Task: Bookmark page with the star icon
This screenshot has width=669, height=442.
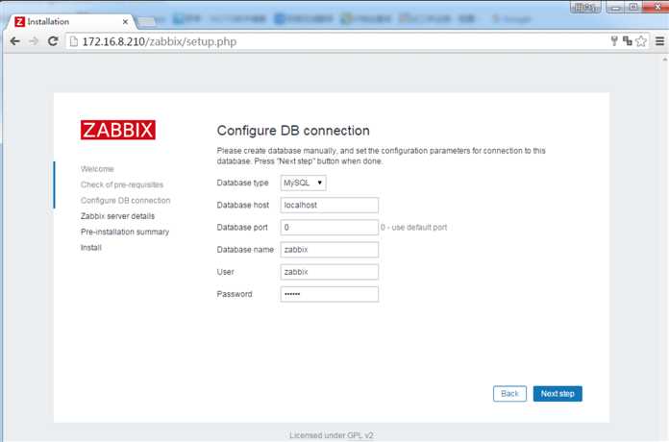Action: tap(641, 41)
